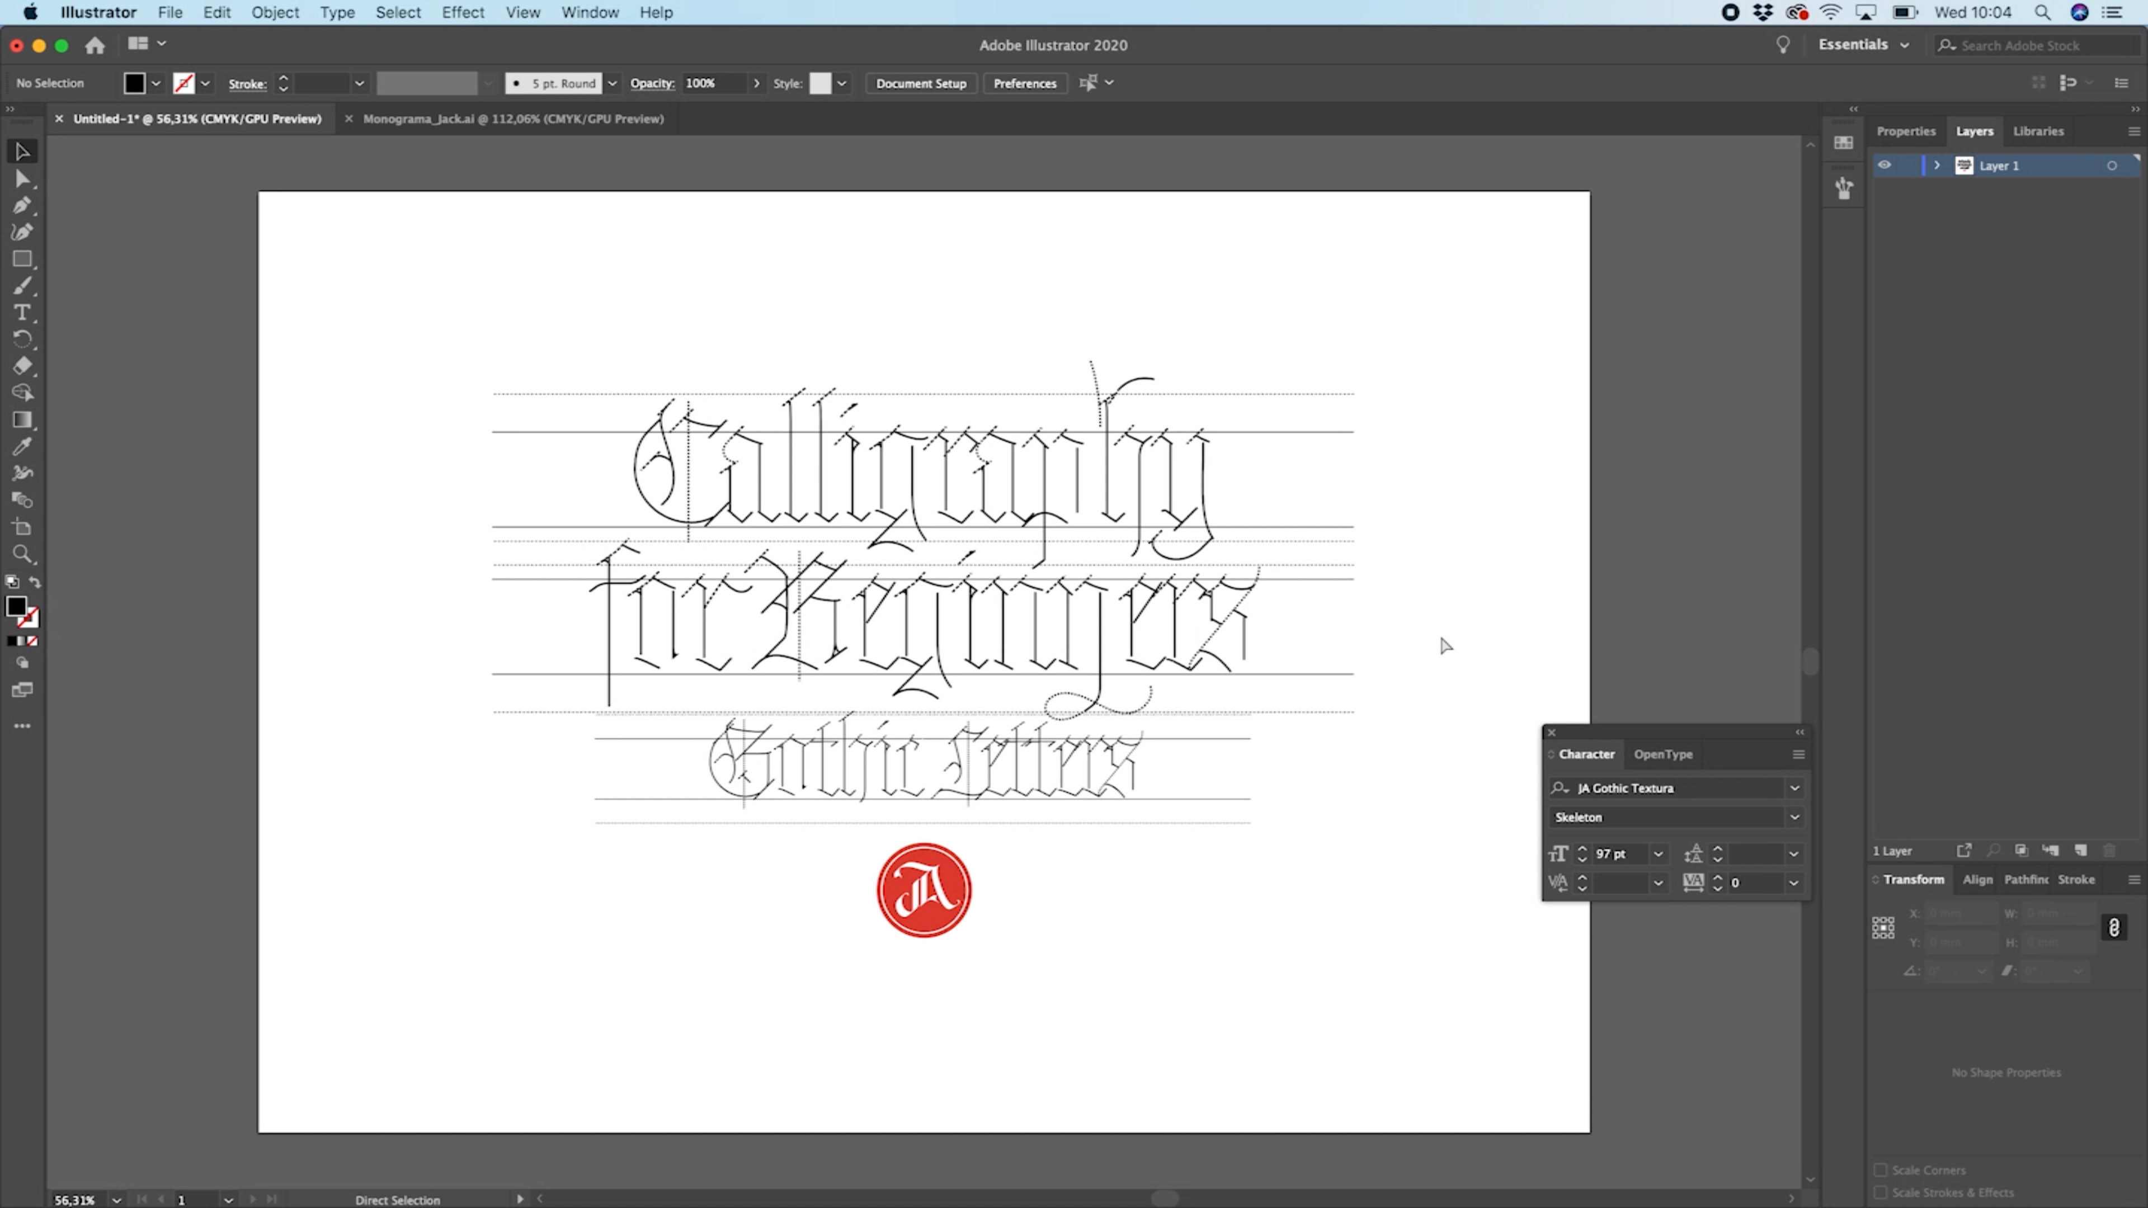Select the Eraser tool
The image size is (2148, 1208).
tap(22, 366)
